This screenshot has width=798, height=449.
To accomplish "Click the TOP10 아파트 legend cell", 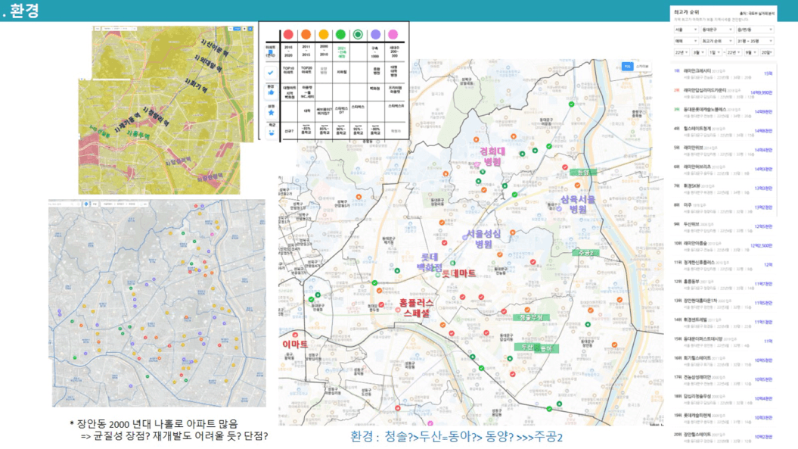I will point(288,70).
